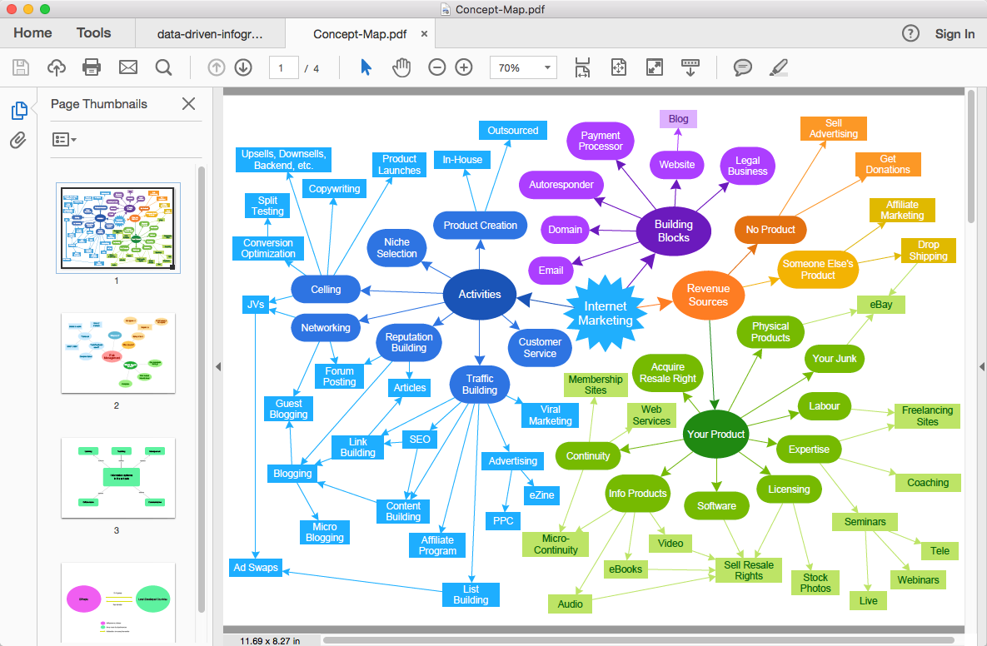Close the Page Thumbnails panel
Image resolution: width=987 pixels, height=646 pixels.
(x=188, y=104)
